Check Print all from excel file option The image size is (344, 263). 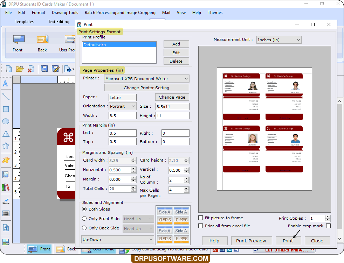click(x=200, y=226)
